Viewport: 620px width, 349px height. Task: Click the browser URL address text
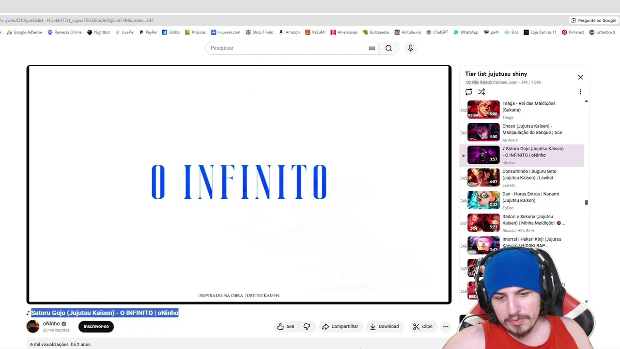77,20
